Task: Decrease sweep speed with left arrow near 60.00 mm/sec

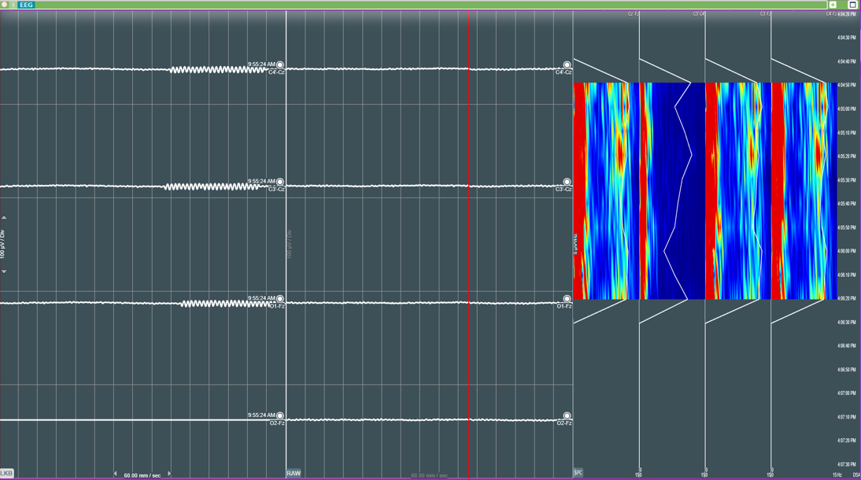Action: (116, 474)
